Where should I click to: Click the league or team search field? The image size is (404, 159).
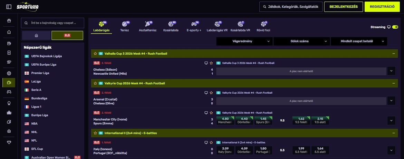(x=52, y=23)
